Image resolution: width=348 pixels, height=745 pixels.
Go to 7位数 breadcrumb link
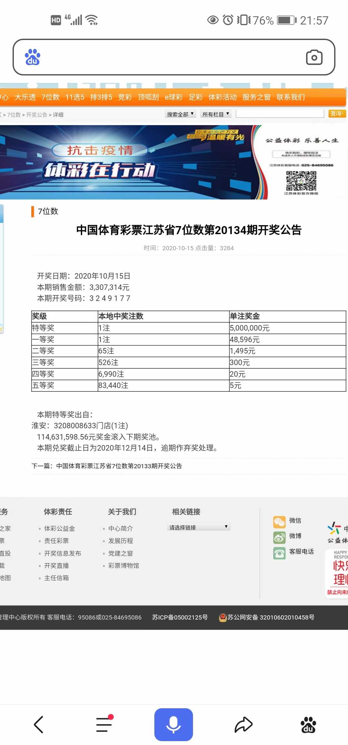14,115
